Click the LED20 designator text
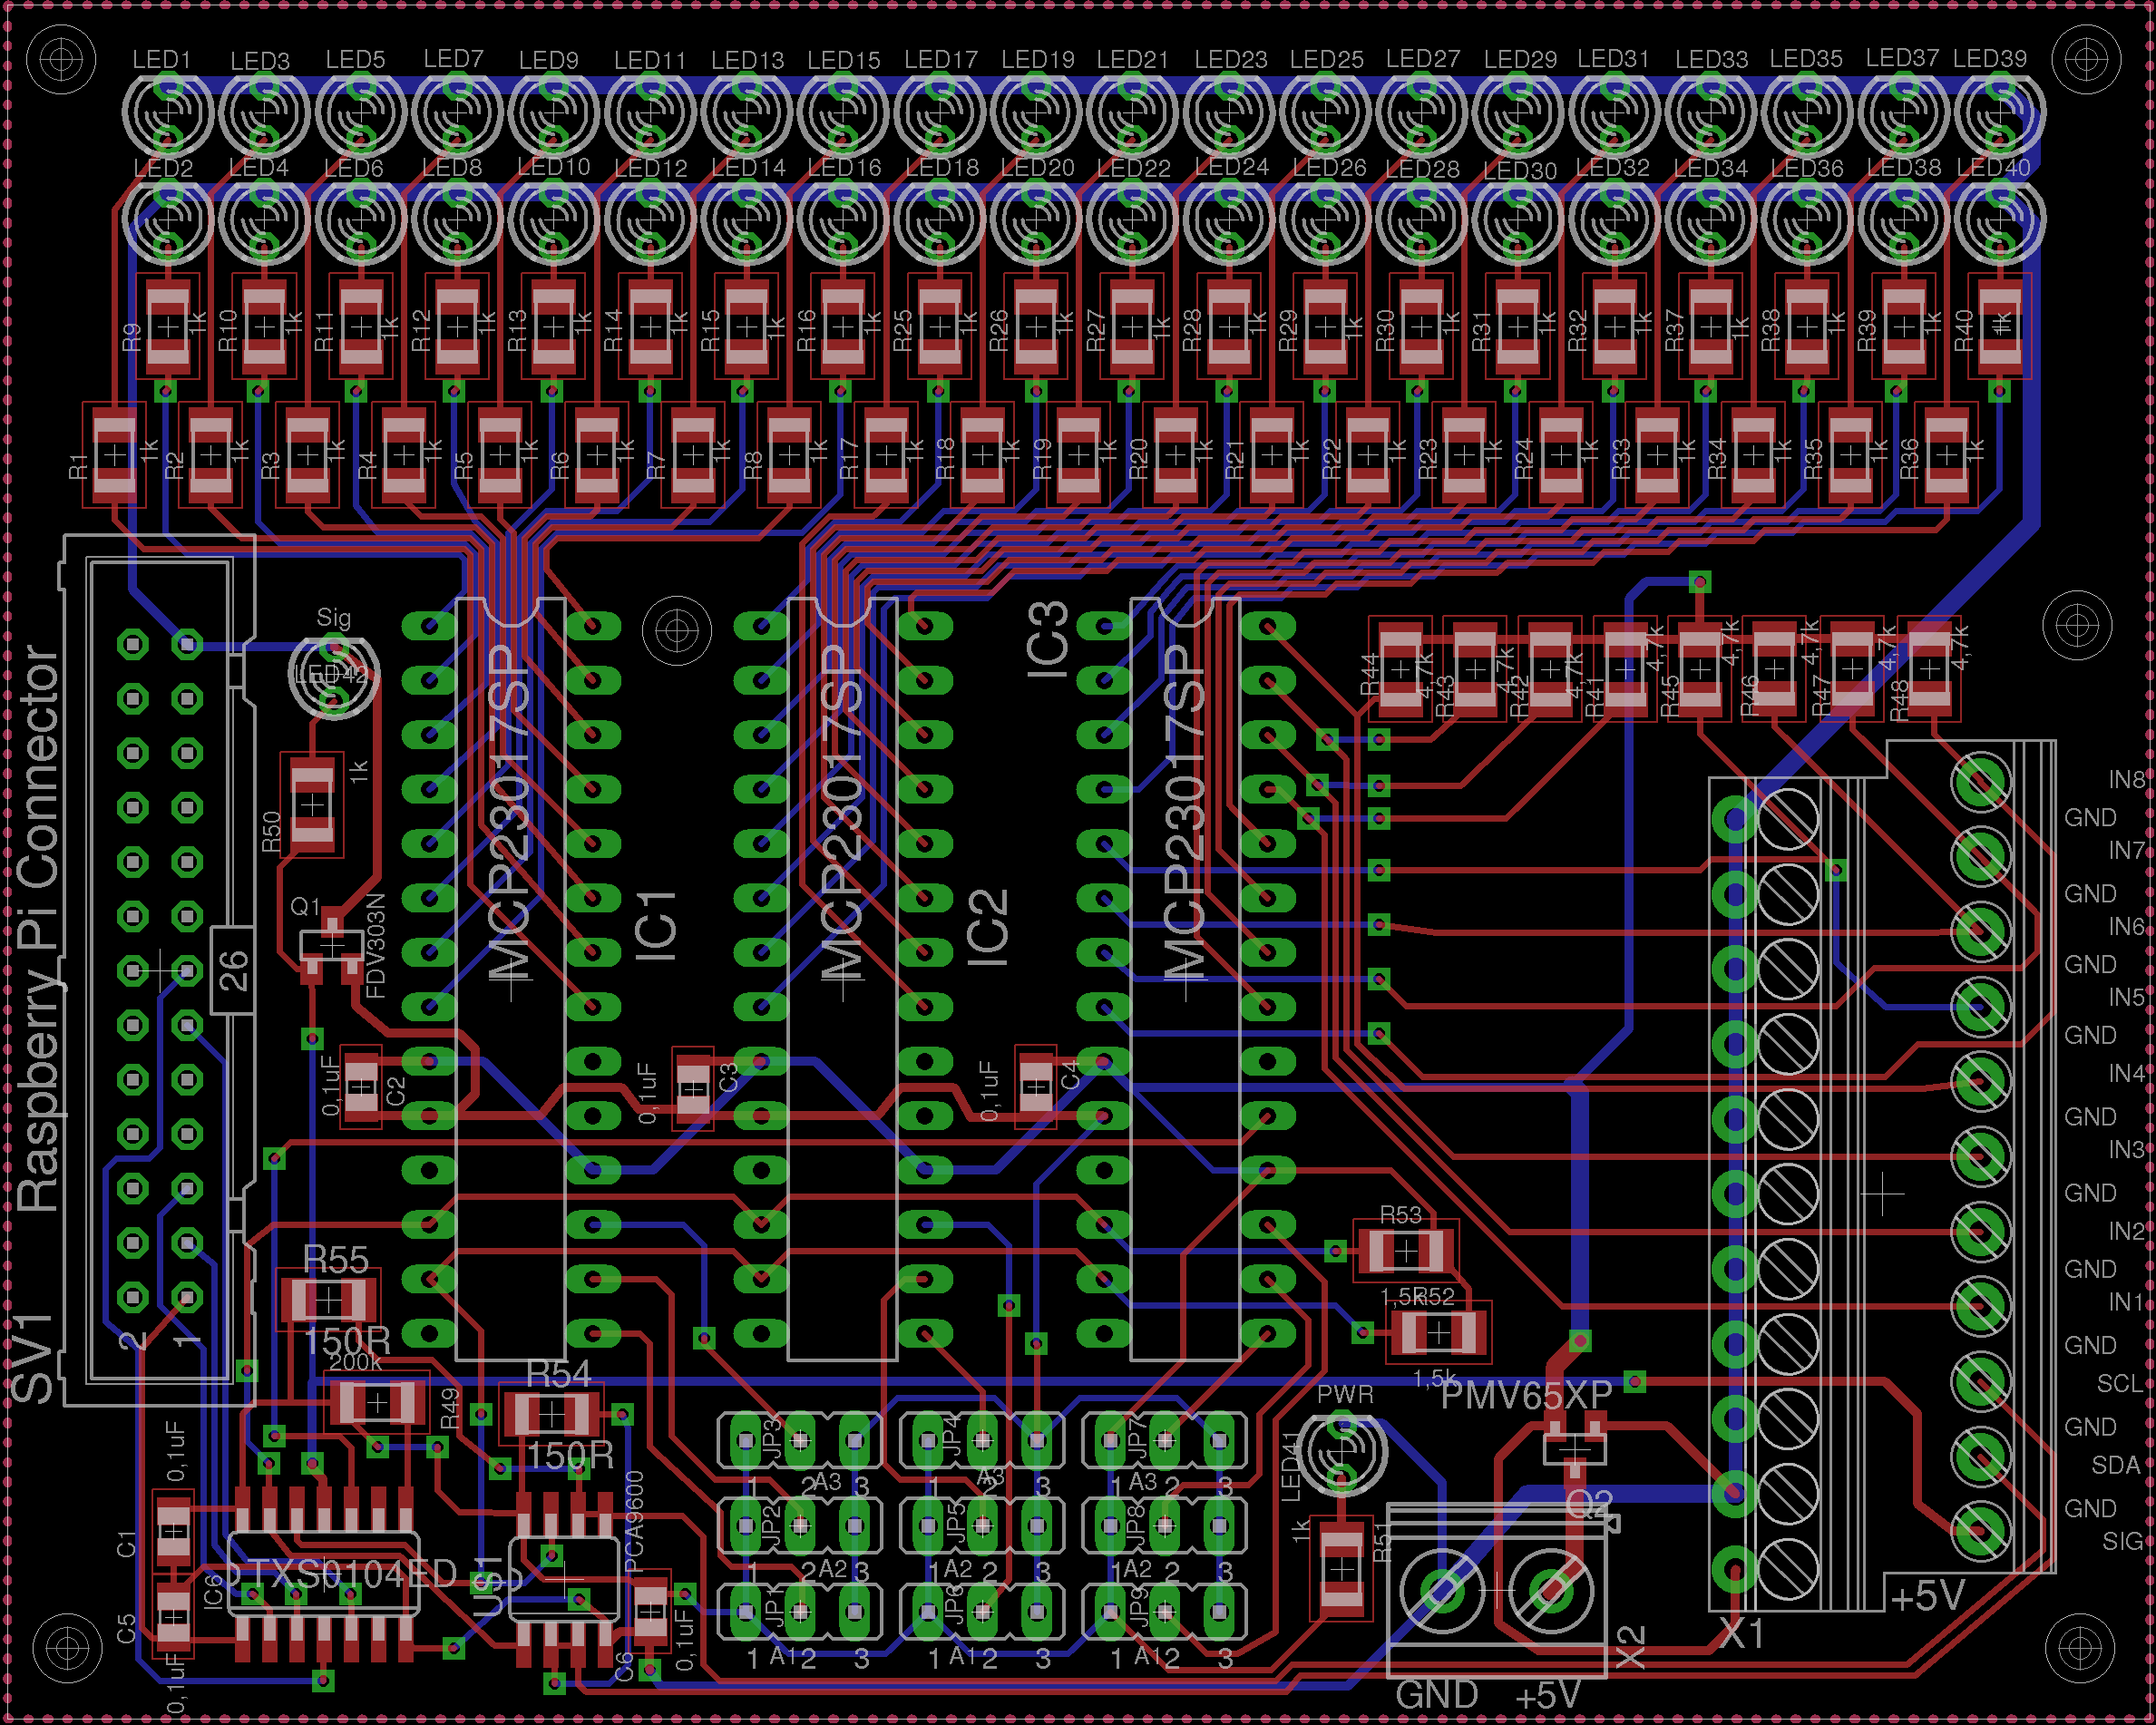Viewport: 2156px width, 1725px height. (x=1037, y=168)
